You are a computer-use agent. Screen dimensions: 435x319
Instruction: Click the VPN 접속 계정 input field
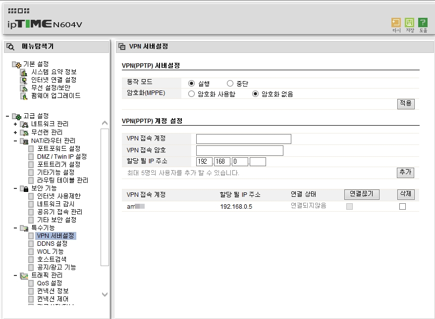244,139
